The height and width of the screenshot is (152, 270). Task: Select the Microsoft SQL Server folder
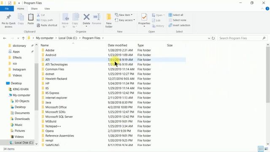(x=59, y=117)
